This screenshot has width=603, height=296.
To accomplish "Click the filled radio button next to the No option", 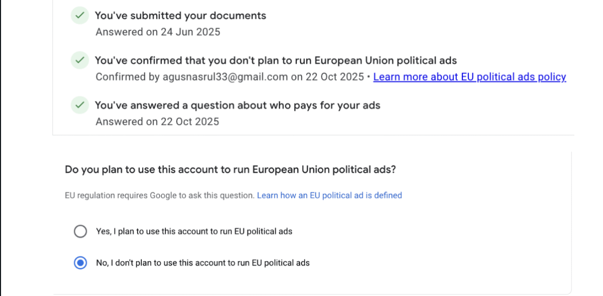I will tap(80, 262).
